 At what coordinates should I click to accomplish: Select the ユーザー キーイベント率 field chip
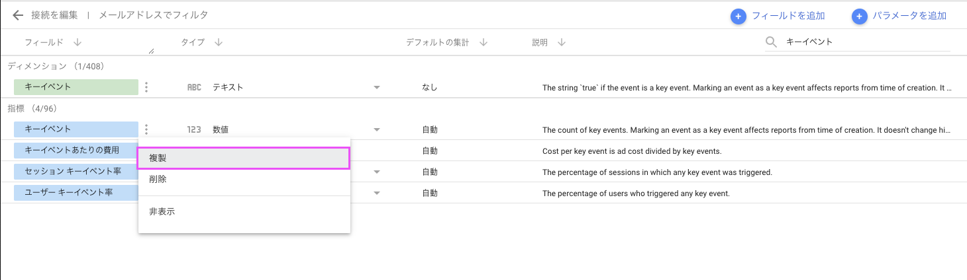(76, 193)
